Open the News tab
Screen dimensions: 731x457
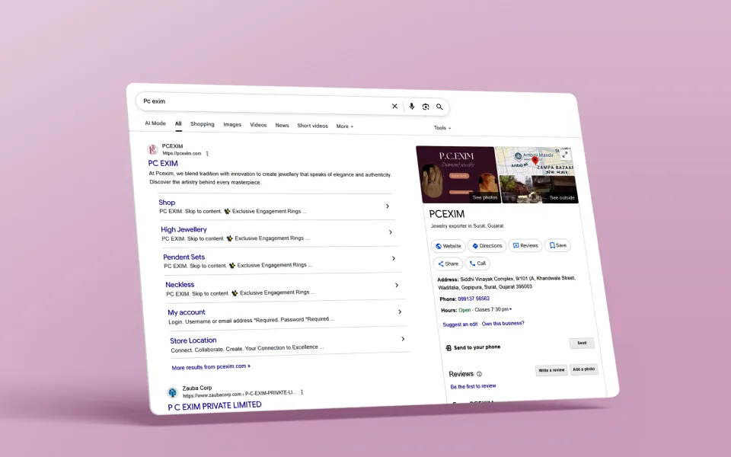(x=282, y=125)
